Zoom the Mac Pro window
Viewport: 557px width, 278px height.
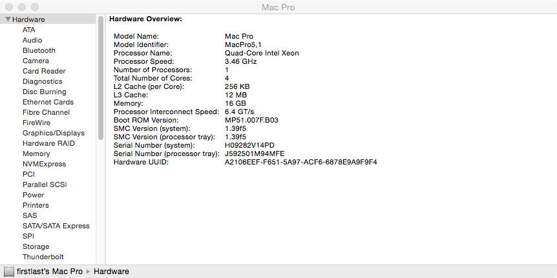tap(35, 7)
